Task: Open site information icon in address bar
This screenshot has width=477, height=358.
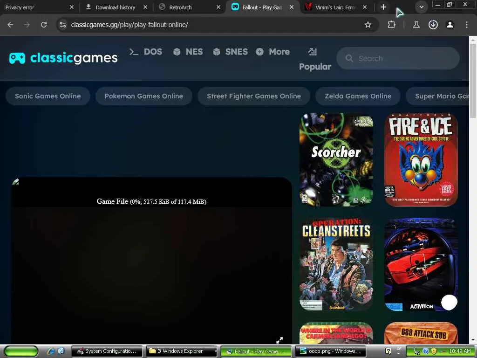Action: pos(63,25)
